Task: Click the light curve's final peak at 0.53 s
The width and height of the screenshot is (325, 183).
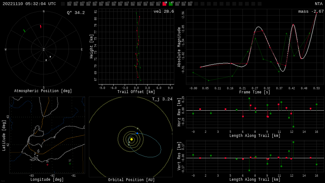Action: click(316, 13)
